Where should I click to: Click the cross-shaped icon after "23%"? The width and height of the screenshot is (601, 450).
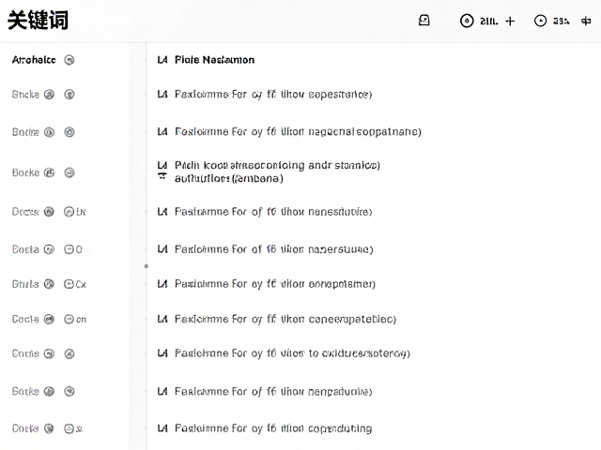tap(586, 21)
